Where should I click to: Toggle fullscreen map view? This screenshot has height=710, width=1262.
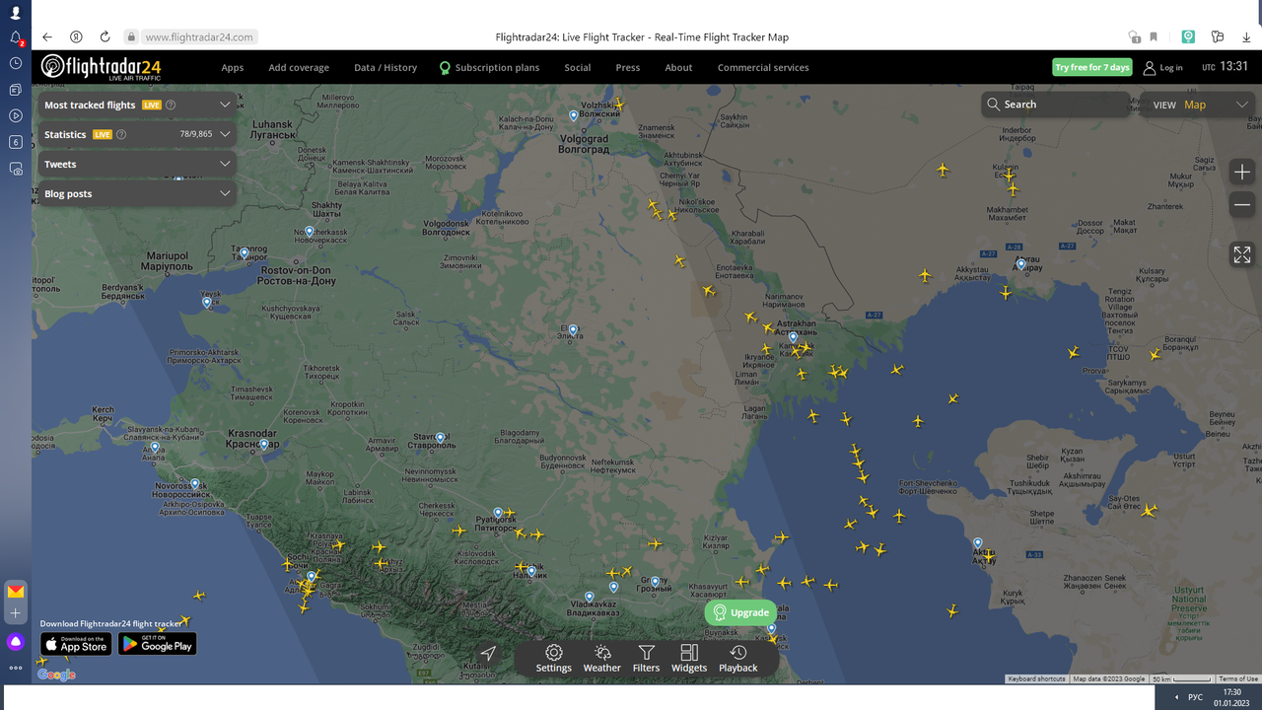click(1242, 254)
